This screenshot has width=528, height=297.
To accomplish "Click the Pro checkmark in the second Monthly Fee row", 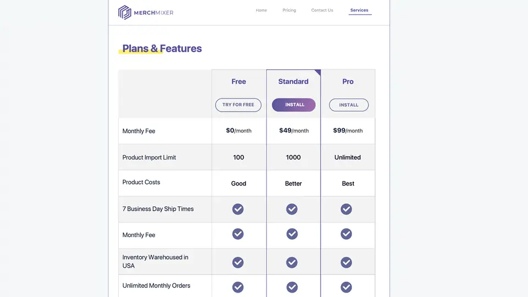I will coord(346,234).
